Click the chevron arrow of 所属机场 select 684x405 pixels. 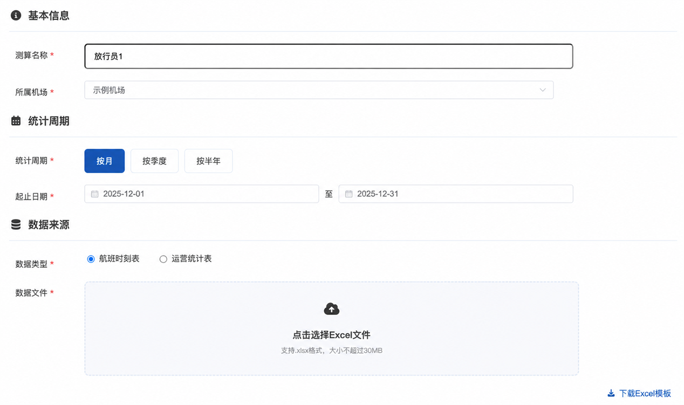543,90
